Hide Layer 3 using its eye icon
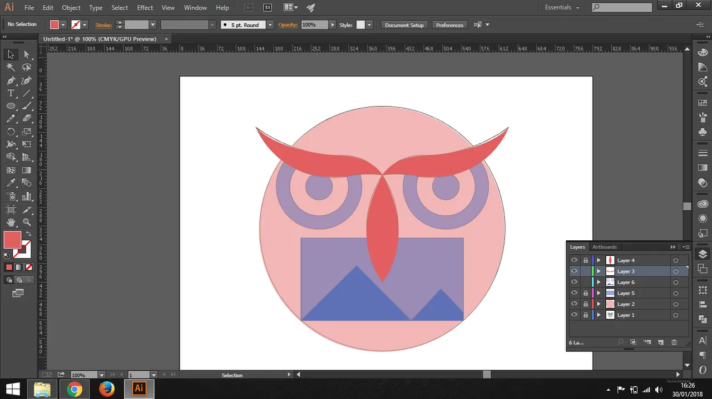 tap(574, 271)
